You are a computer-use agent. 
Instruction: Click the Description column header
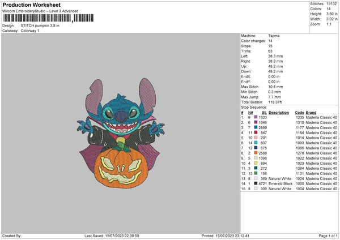279,112
